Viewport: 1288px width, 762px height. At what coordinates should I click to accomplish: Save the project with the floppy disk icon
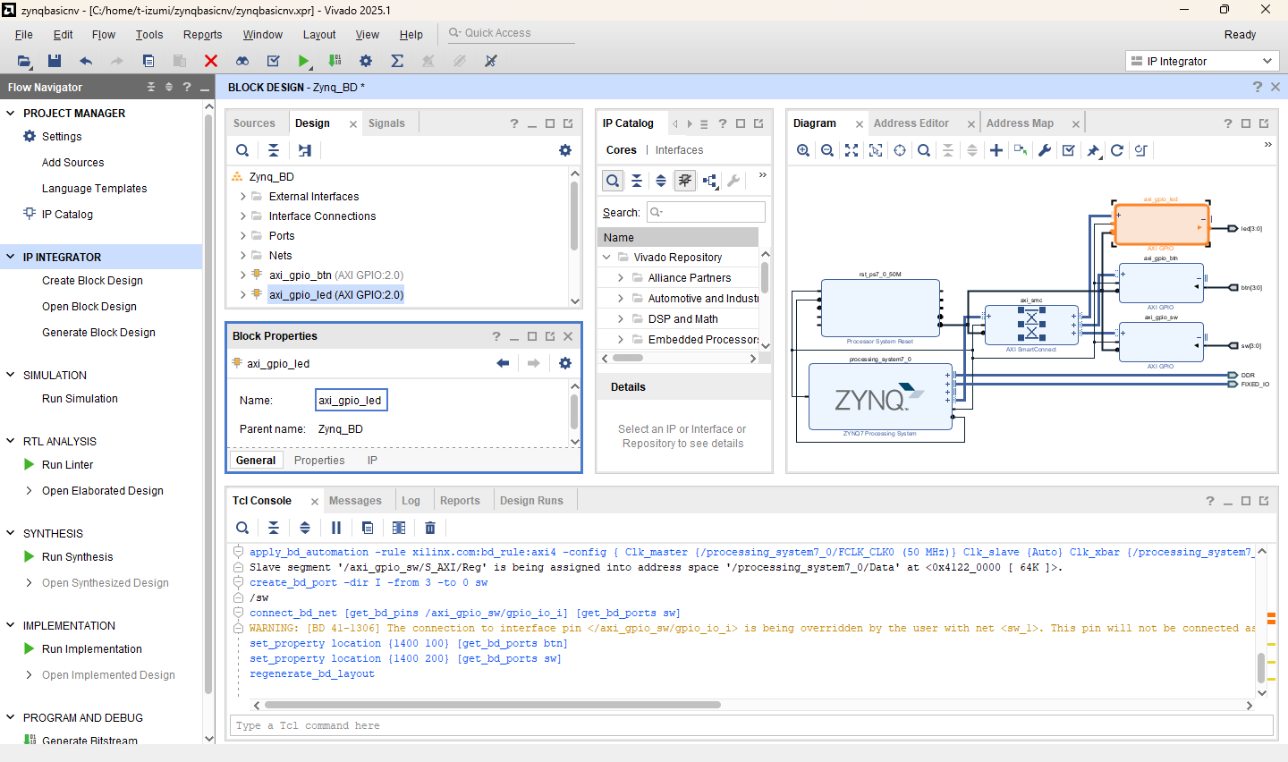click(55, 61)
